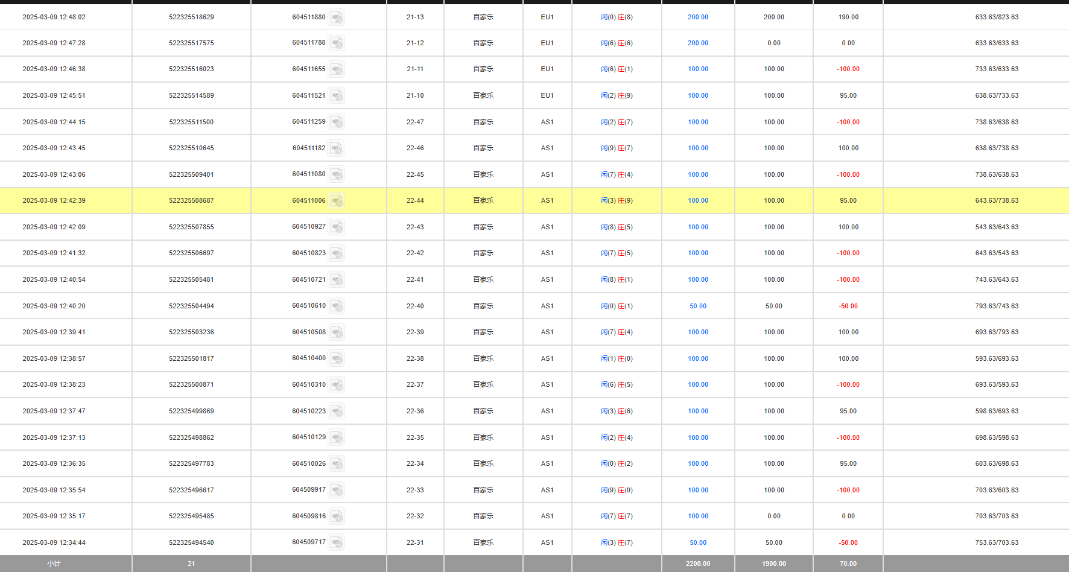Click video icon next to 604510823

337,253
